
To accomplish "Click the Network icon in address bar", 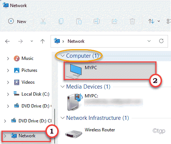I will pos(57,41).
